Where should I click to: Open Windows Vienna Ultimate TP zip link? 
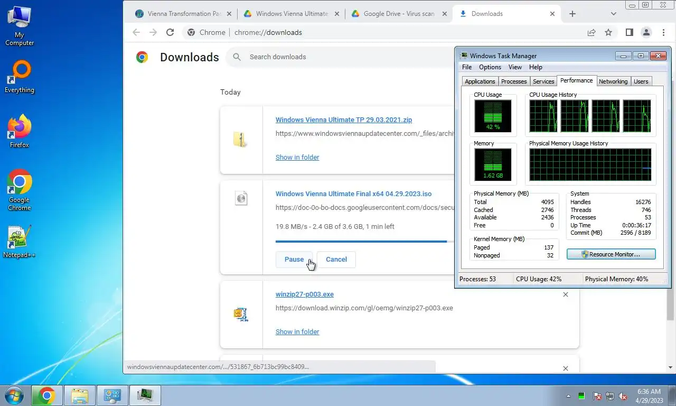(x=344, y=120)
